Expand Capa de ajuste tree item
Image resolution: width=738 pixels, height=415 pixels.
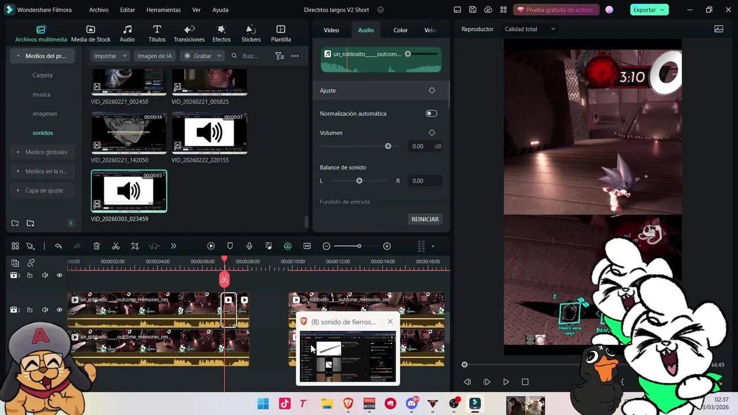(18, 190)
